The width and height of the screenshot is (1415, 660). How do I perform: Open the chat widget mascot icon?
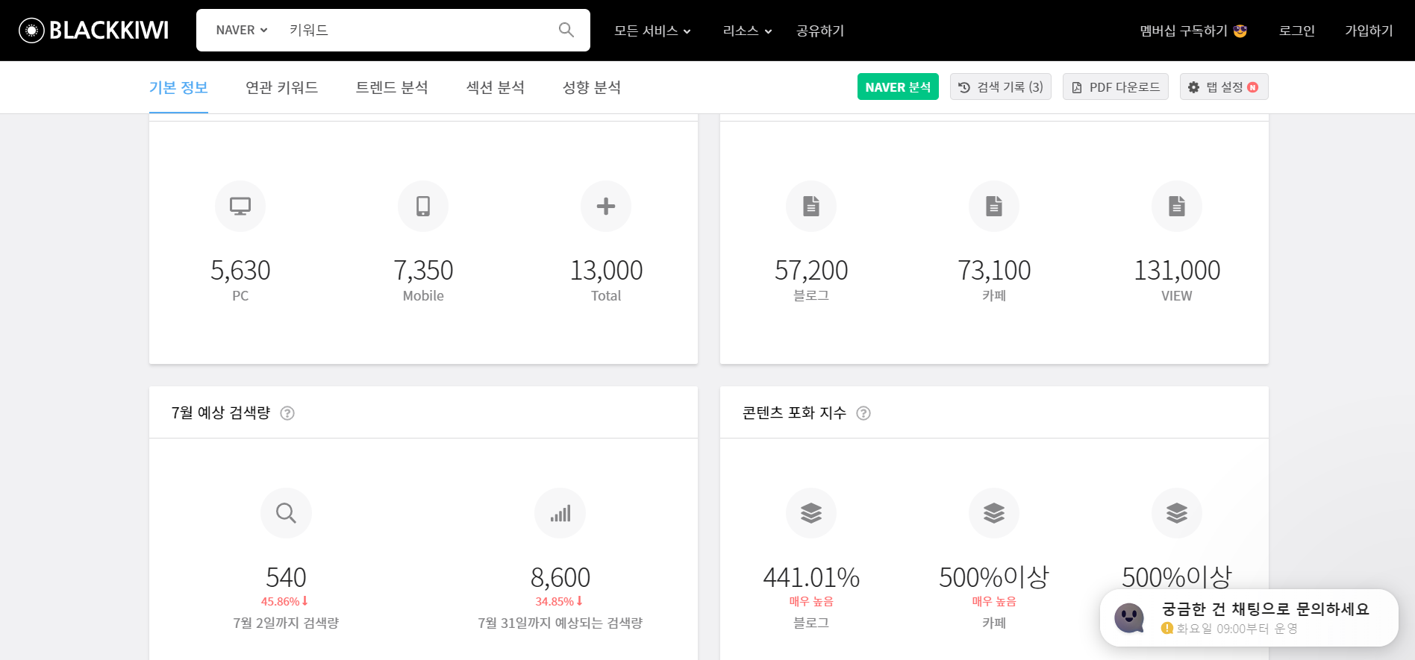[x=1129, y=617]
